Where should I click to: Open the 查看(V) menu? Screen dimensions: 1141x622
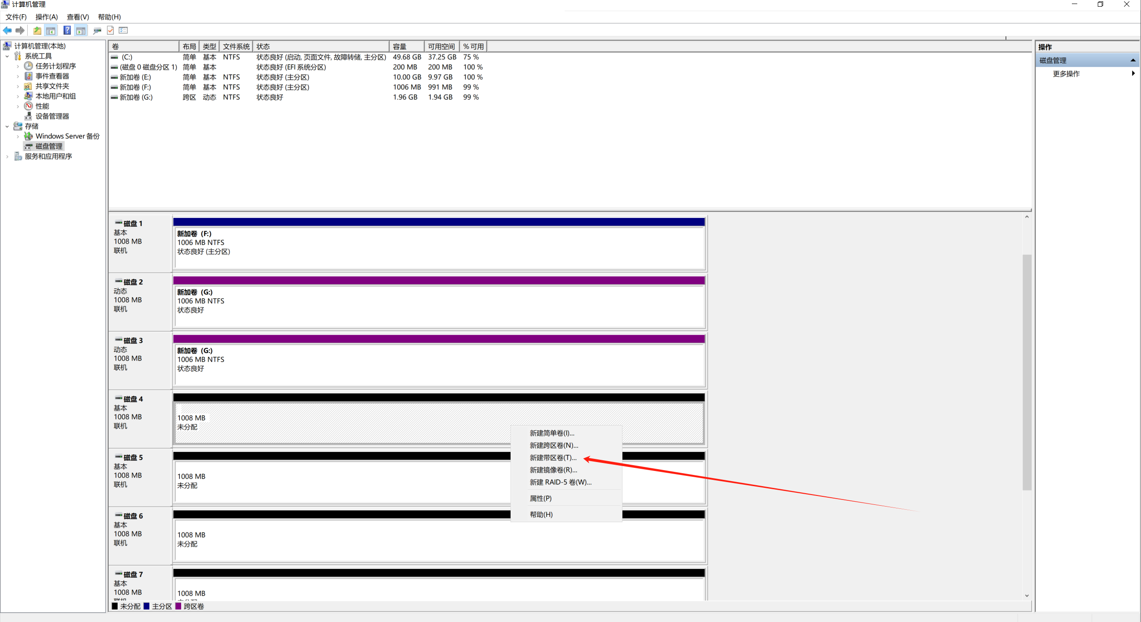(78, 17)
